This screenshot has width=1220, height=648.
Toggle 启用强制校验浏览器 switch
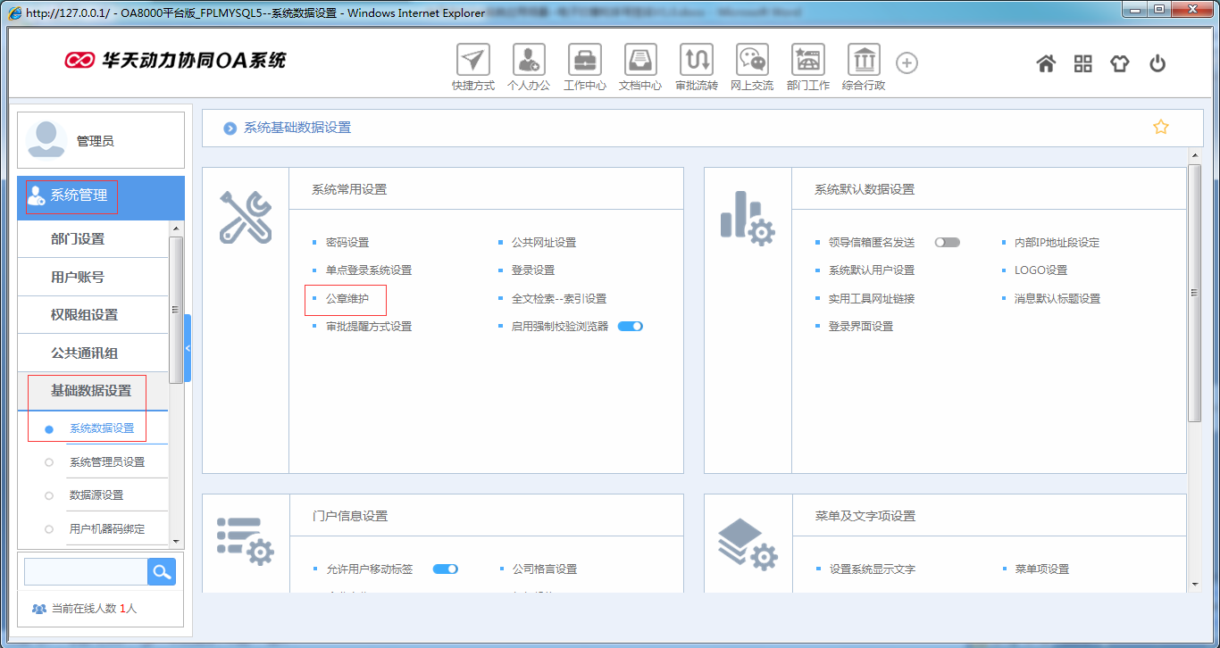[631, 326]
